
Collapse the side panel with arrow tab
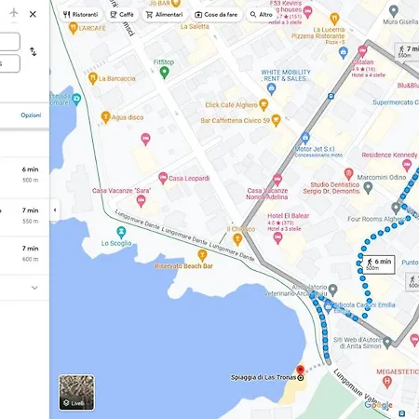(x=55, y=210)
